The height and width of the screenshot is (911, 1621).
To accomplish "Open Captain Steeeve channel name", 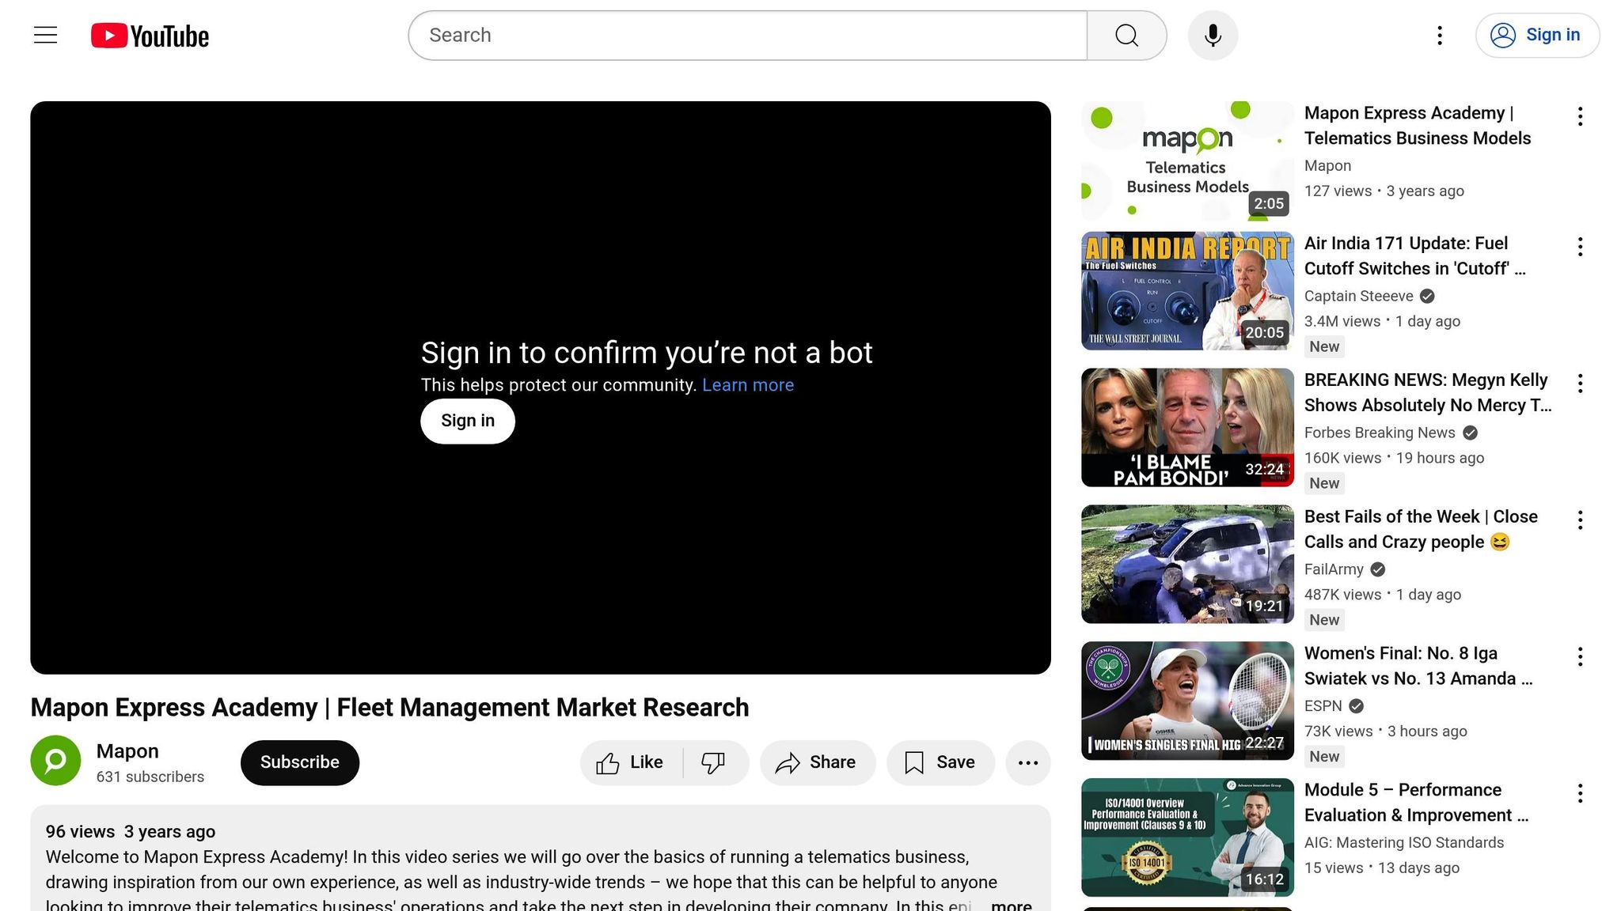I will point(1358,296).
